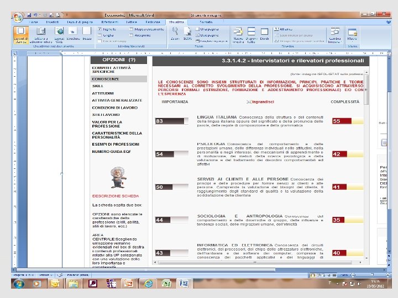This screenshot has height=298, width=398.
Task: Click zoom out minus button in status bar
Action: point(353,275)
